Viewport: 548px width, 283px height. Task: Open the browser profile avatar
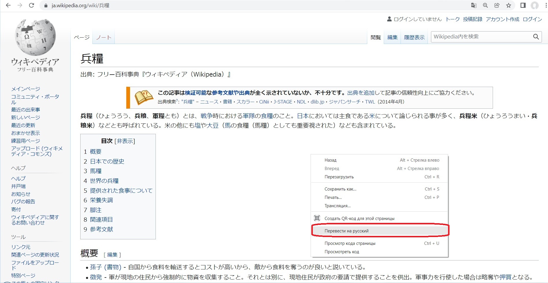535,5
